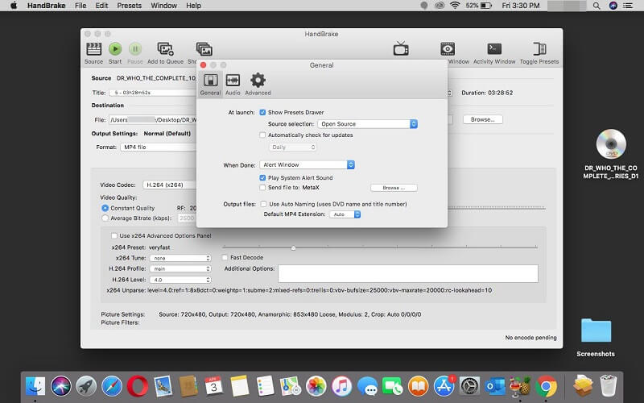The image size is (644, 403).
Task: Enable the Fast Decode checkbox
Action: [x=225, y=257]
